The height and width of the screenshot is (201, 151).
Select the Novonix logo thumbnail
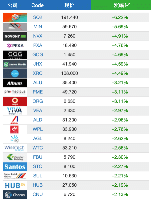tap(15, 36)
